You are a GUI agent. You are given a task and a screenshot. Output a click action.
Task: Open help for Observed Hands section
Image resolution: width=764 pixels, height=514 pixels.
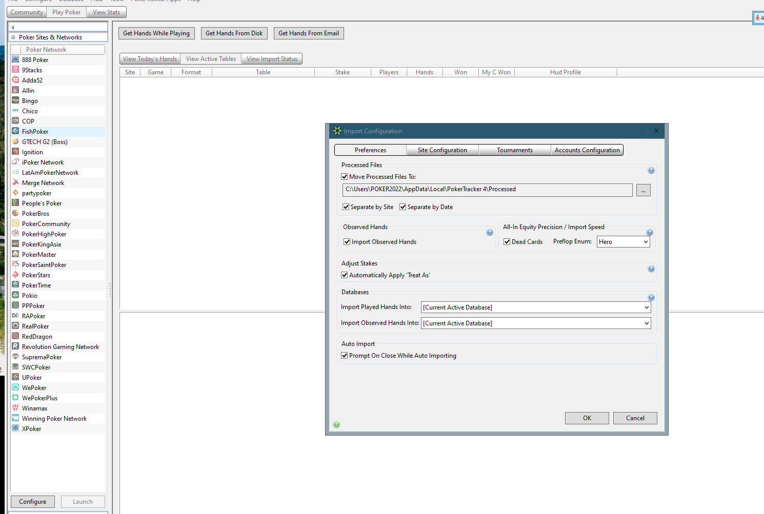point(490,233)
